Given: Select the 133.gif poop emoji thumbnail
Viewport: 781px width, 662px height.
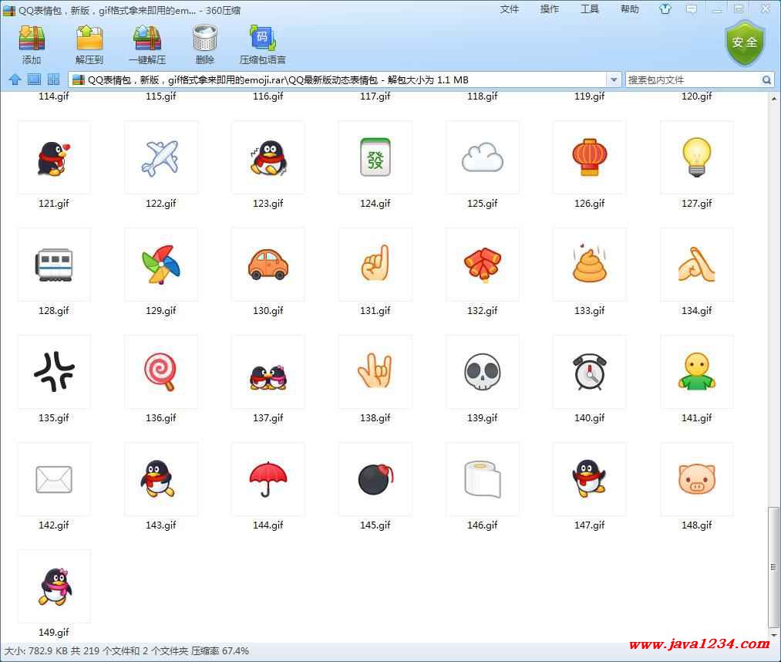Looking at the screenshot, I should [589, 265].
